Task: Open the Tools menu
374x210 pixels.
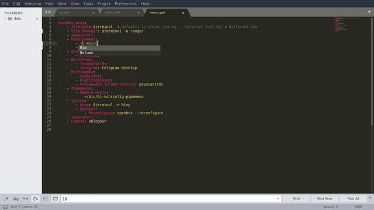Action: pos(88,4)
